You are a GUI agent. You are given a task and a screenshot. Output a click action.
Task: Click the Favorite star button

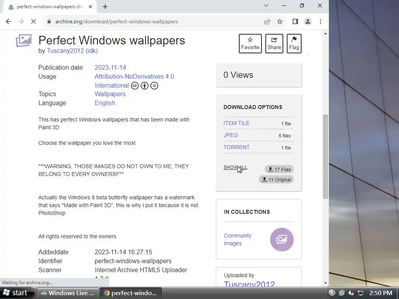point(250,44)
